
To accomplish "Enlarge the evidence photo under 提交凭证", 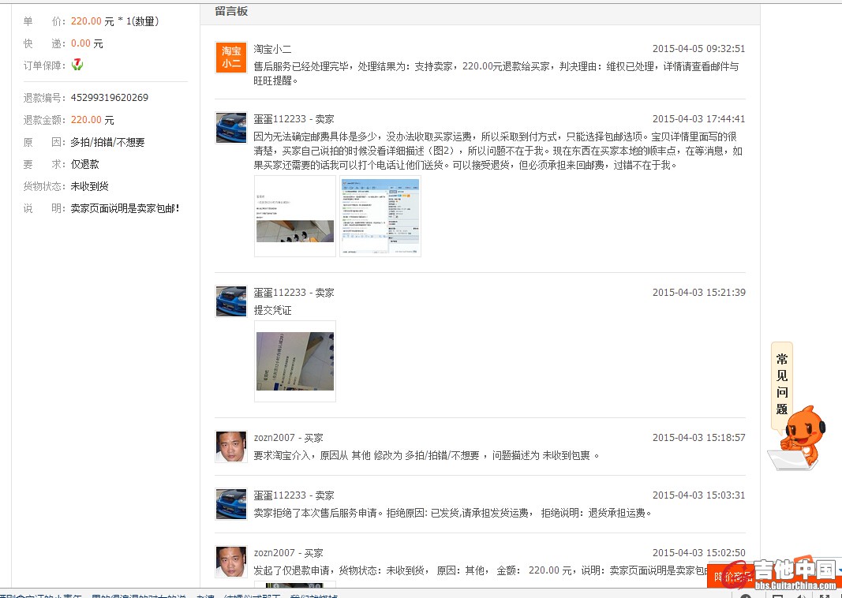I will [295, 361].
